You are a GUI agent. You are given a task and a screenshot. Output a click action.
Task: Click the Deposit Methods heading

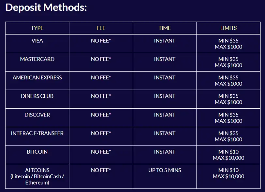[x=46, y=7]
